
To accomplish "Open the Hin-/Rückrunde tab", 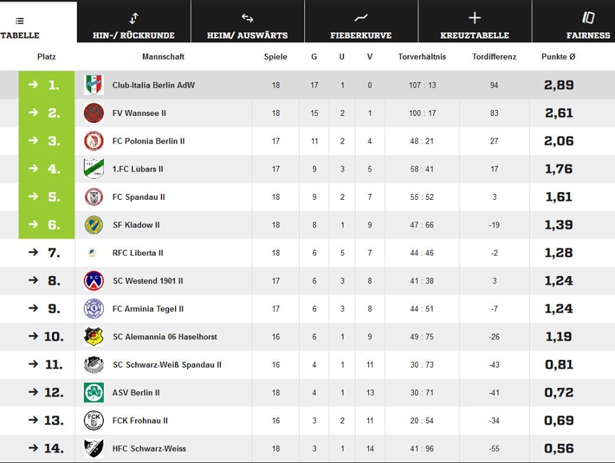I will (x=133, y=27).
